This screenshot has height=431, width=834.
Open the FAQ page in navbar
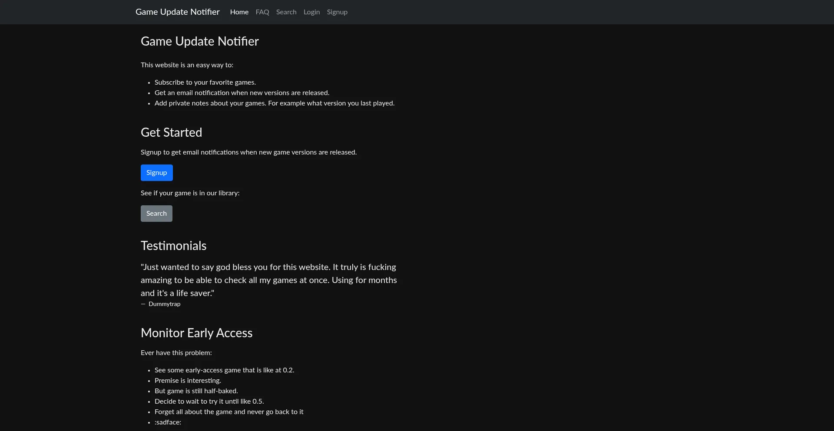coord(262,12)
